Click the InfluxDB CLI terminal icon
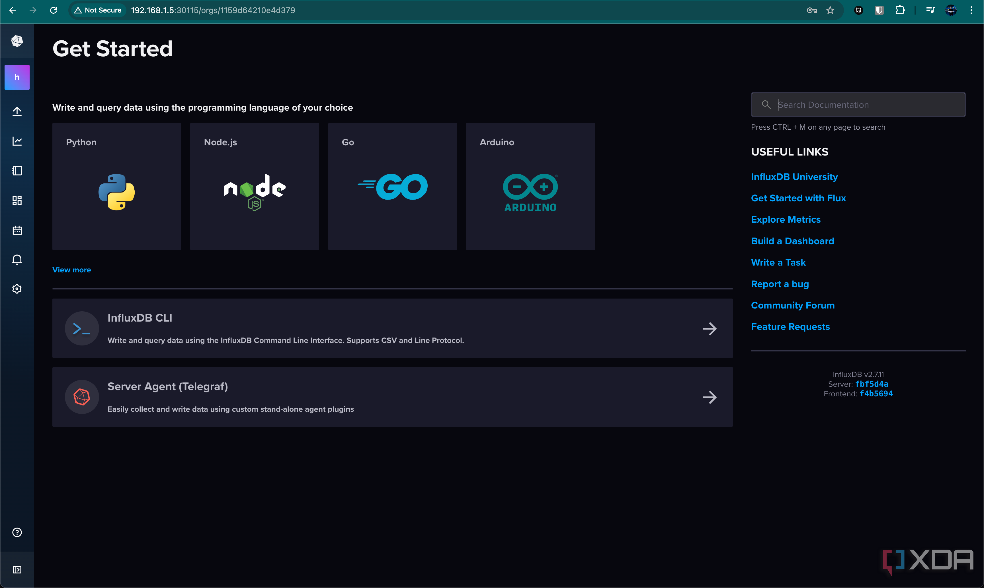 coord(82,328)
